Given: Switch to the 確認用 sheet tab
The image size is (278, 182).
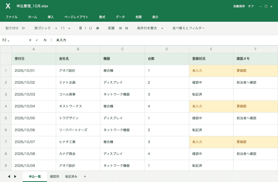Looking at the screenshot, I should click(x=55, y=176).
